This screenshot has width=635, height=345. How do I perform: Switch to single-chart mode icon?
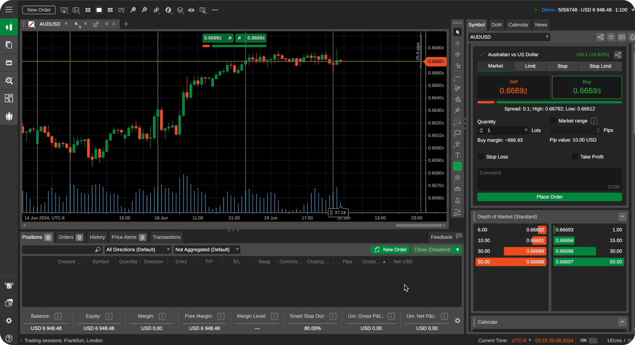click(99, 10)
